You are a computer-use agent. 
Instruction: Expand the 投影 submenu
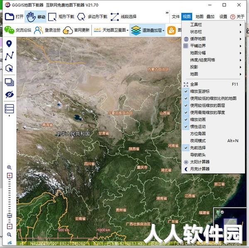point(213,67)
